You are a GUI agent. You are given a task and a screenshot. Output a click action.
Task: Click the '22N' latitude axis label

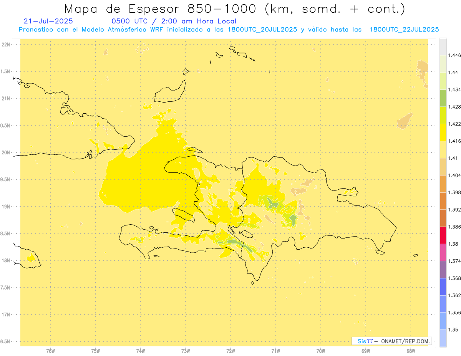click(7, 45)
